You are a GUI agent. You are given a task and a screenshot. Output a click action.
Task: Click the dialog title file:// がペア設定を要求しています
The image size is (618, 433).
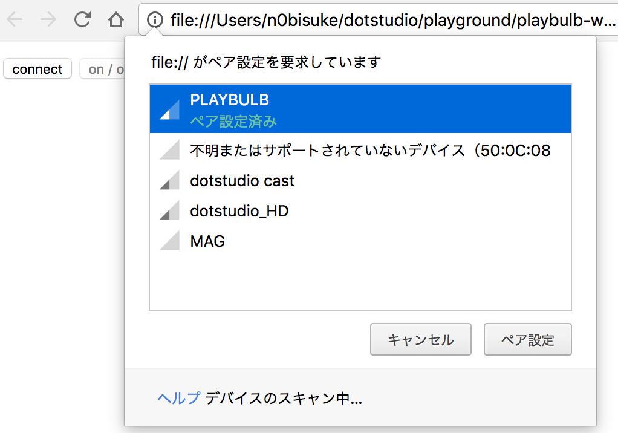266,62
